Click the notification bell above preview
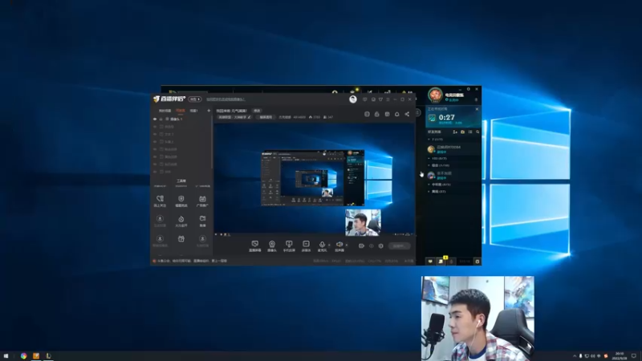 pos(396,114)
